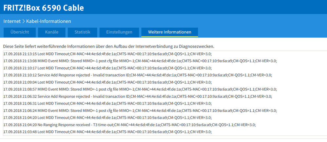The image size is (327, 142).
Task: Select the 21:06:32 Service Add Response rejected entry
Action: [x=138, y=96]
